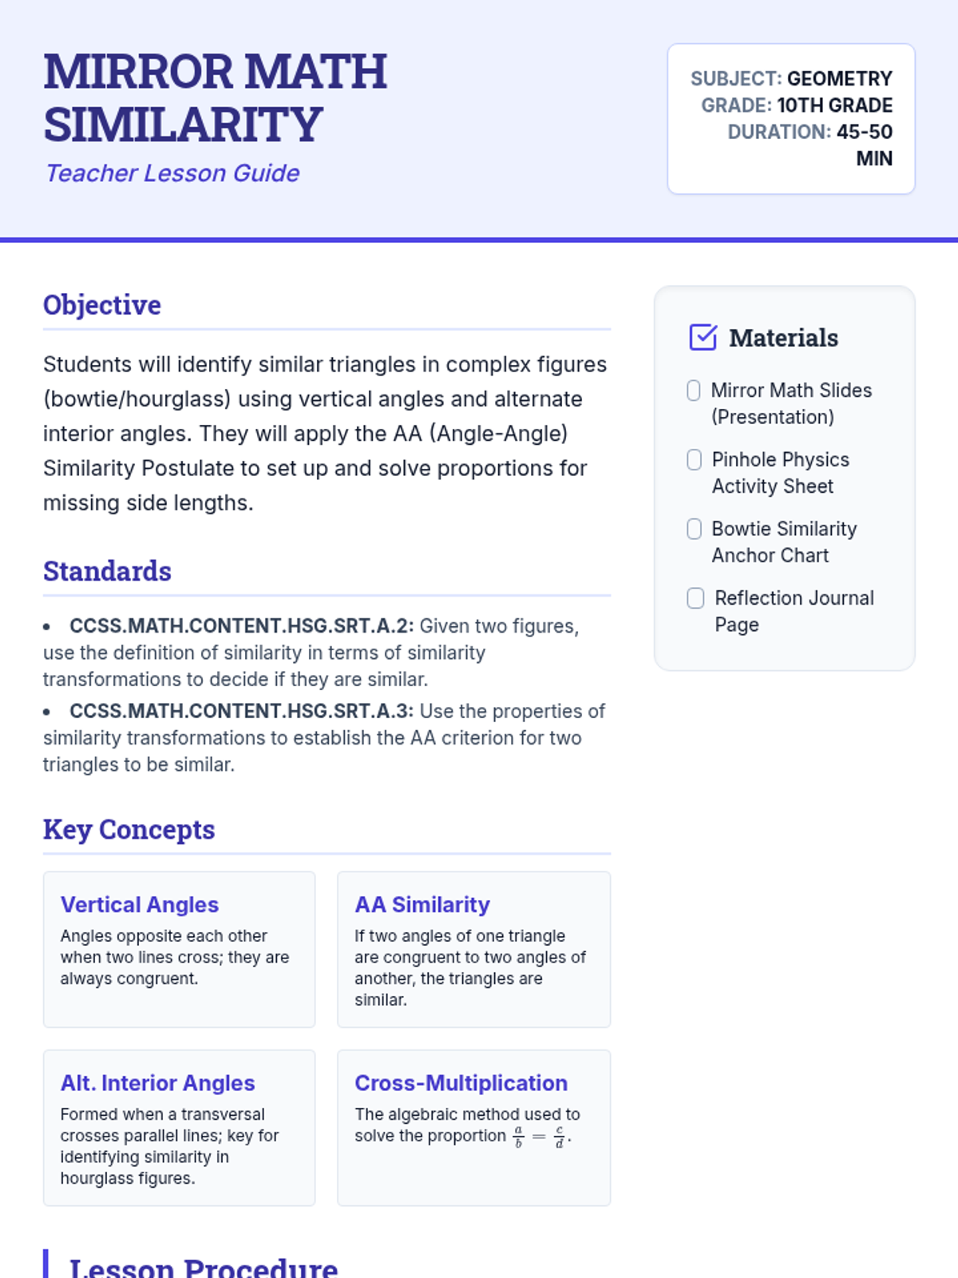Click the Materials checklist icon
Image resolution: width=958 pixels, height=1278 pixels.
pos(703,337)
